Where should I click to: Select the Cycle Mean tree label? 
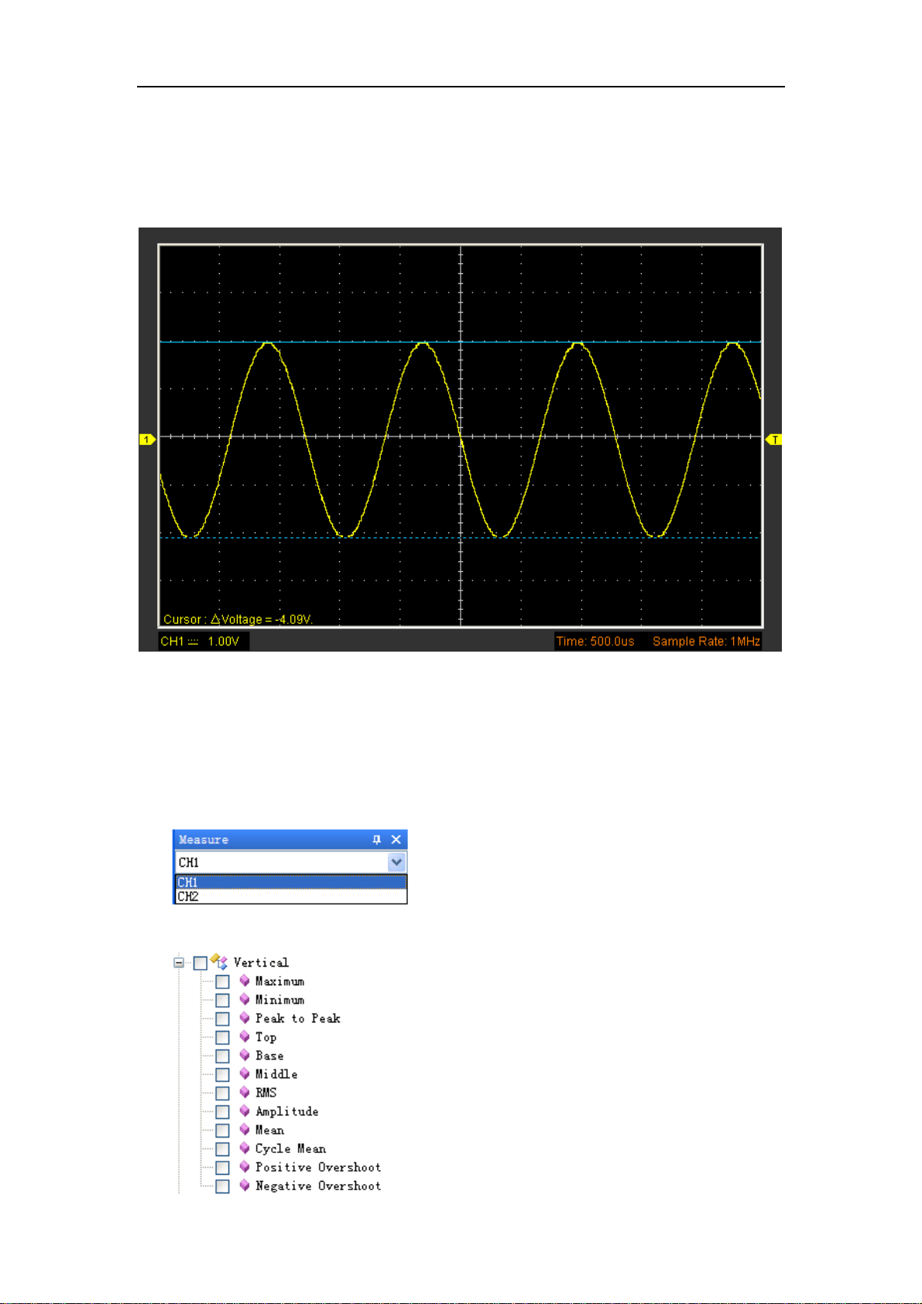coord(291,1148)
